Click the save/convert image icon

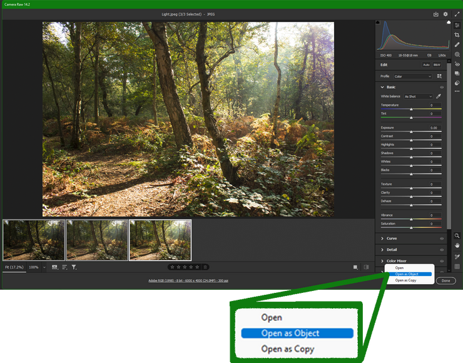pos(436,14)
